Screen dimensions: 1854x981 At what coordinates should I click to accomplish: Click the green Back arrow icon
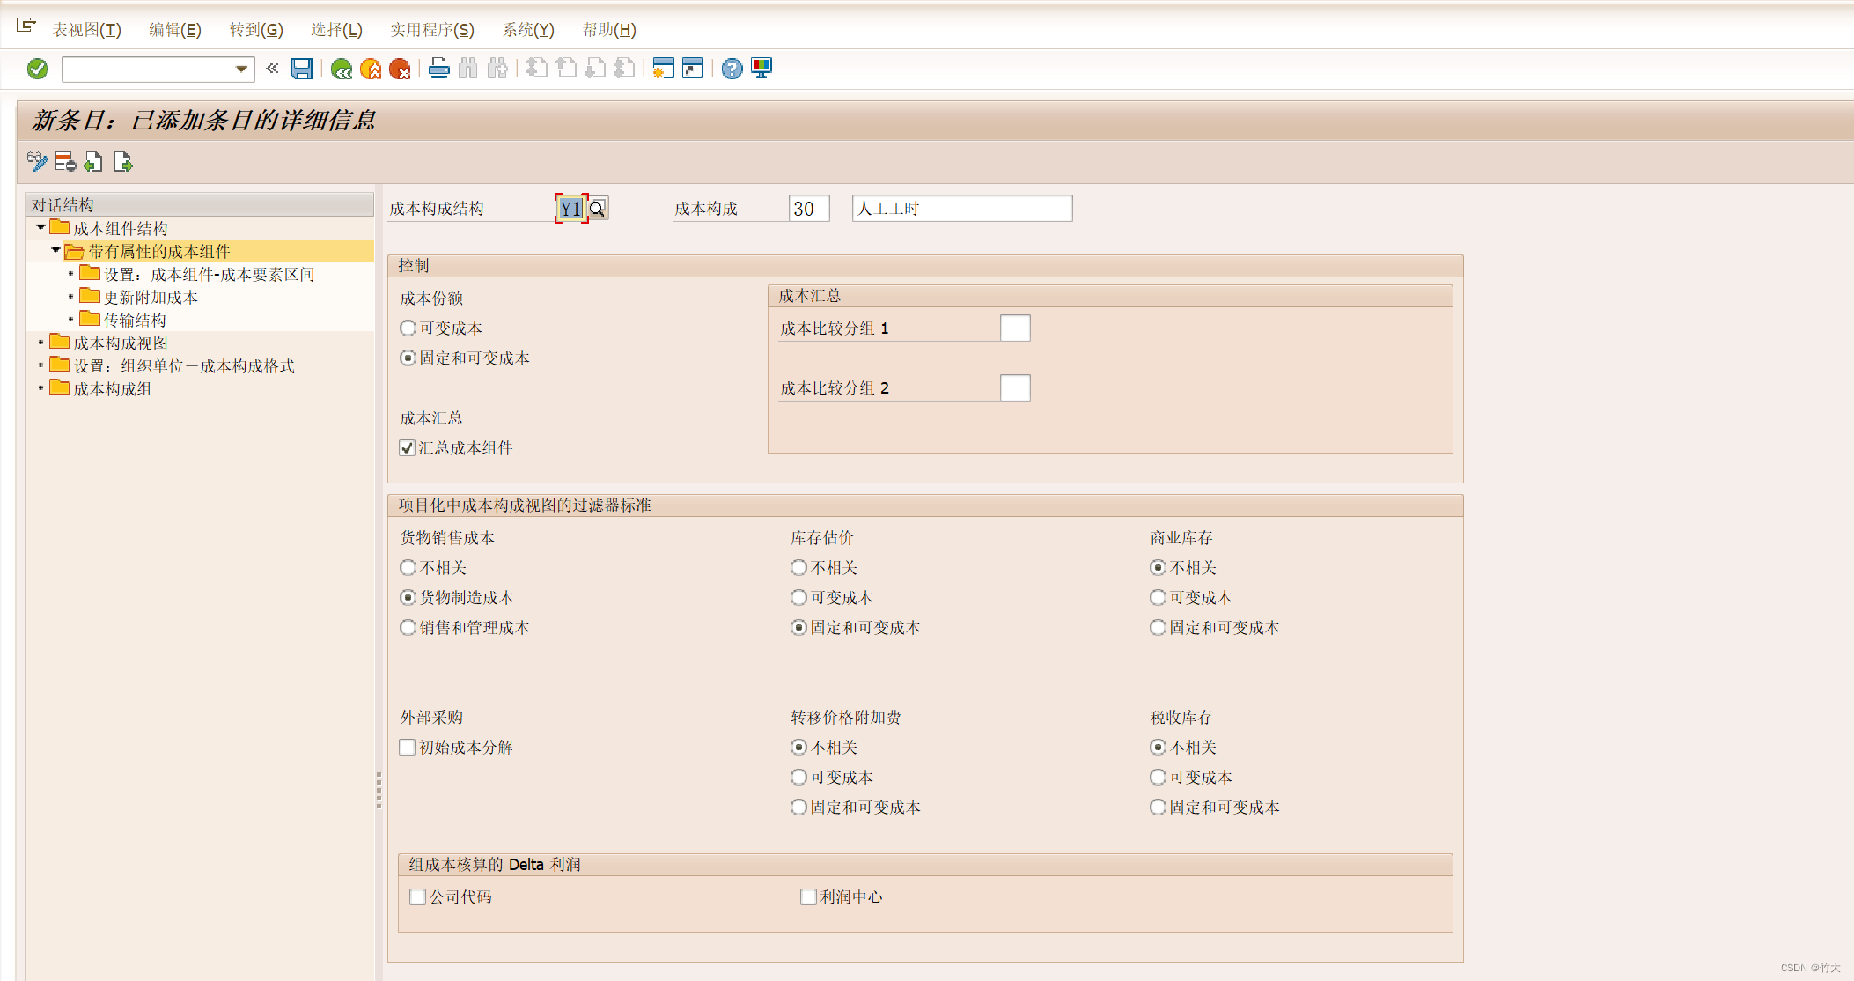click(x=342, y=69)
